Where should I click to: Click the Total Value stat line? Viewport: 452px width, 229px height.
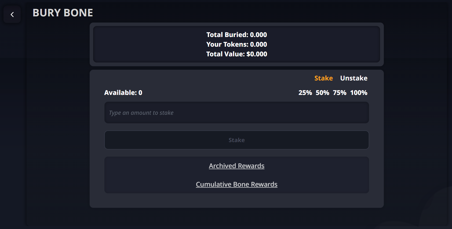tap(236, 54)
